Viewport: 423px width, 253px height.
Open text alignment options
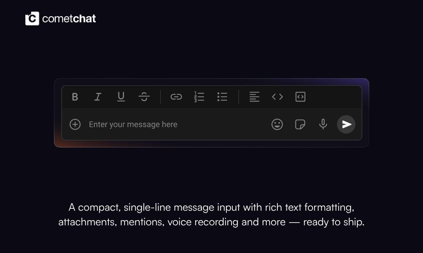(254, 97)
